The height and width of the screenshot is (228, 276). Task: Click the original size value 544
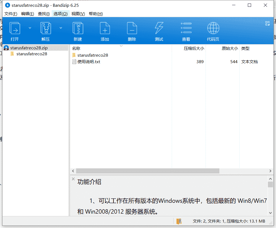tap(234, 62)
